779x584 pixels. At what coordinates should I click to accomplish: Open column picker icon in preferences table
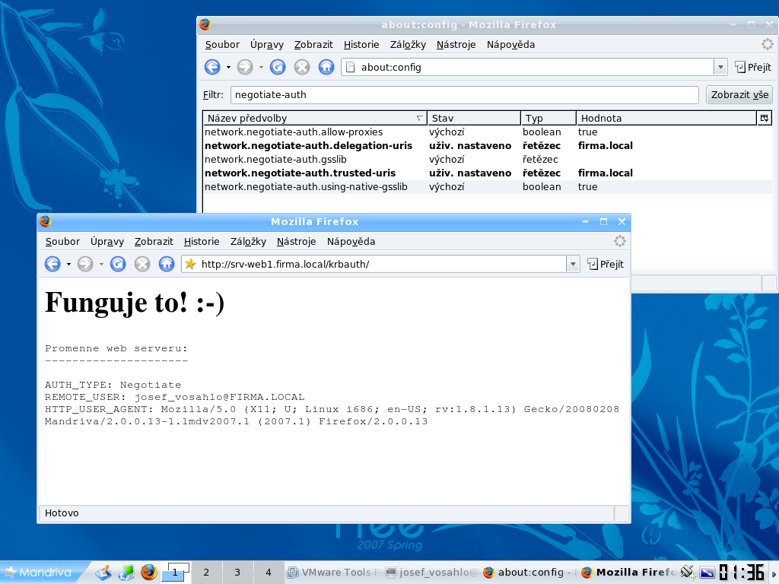click(764, 118)
